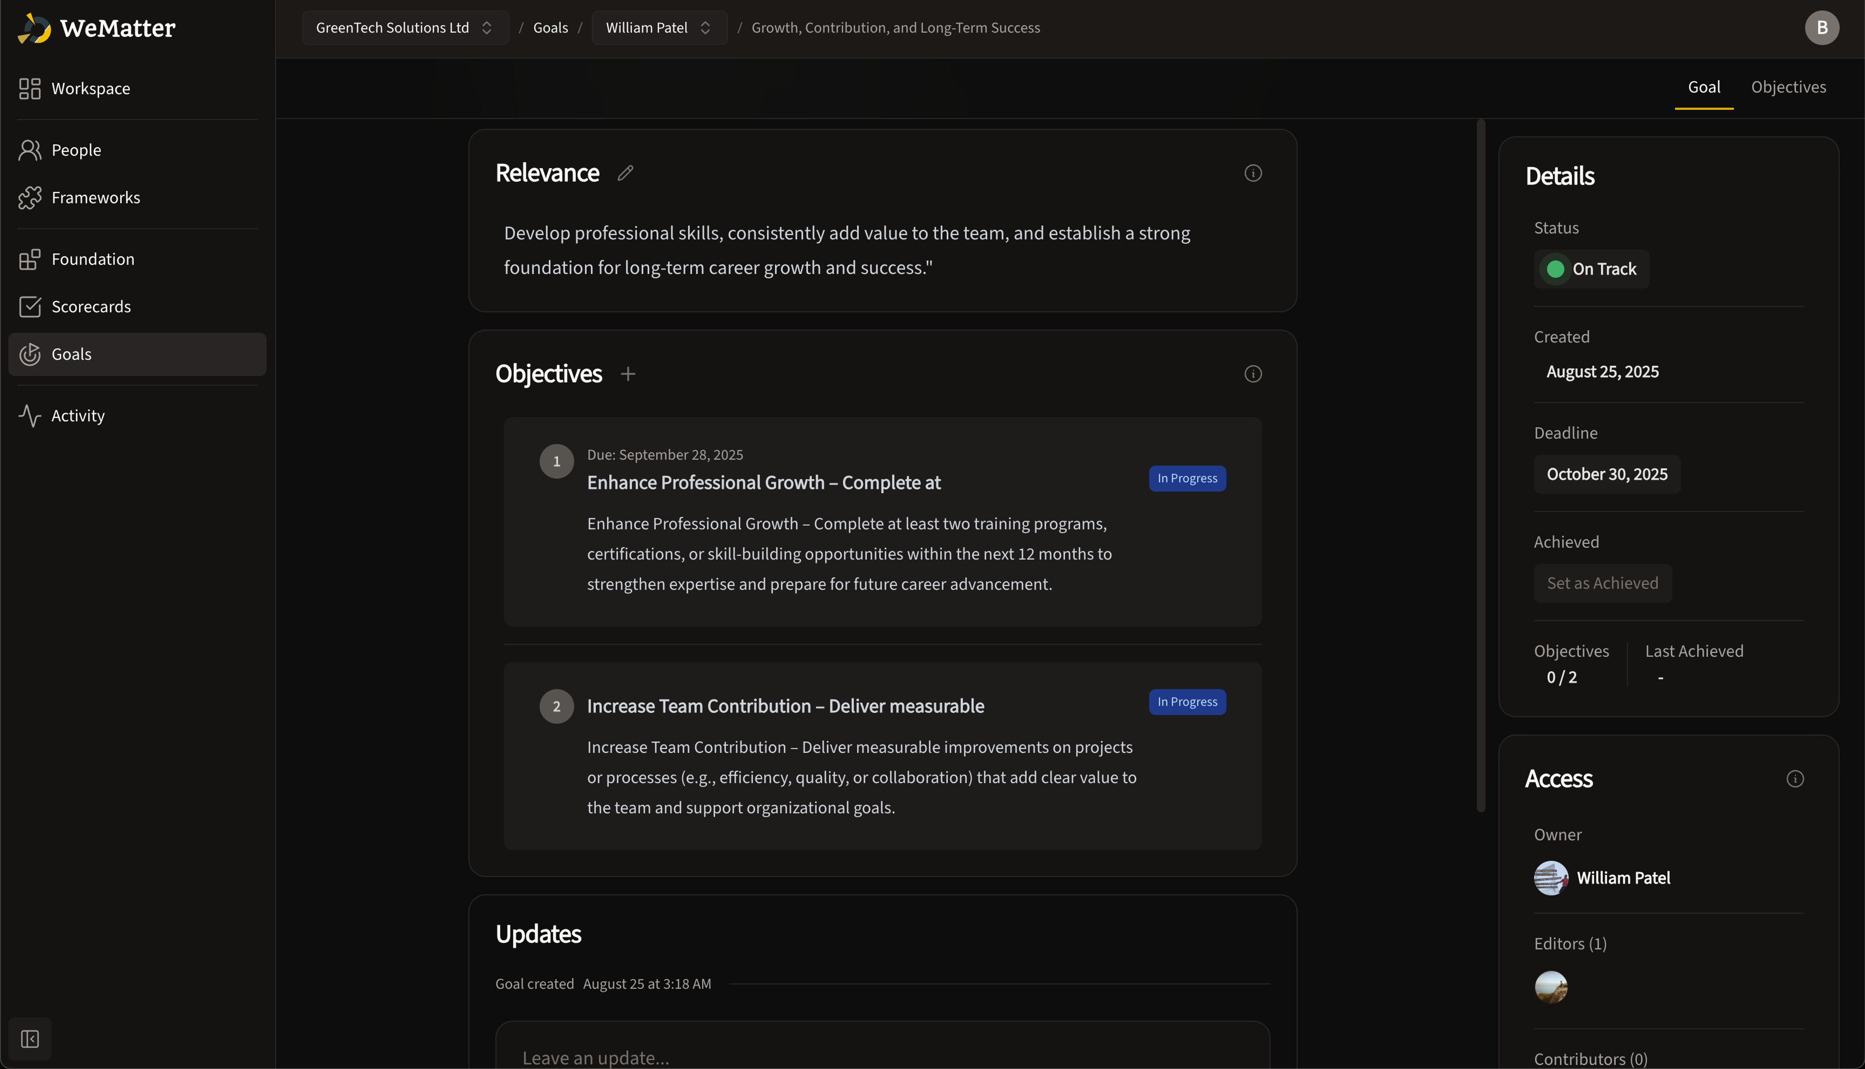Screen dimensions: 1865x1069
Task: Open the Enhance Professional Growth objective title
Action: click(x=763, y=482)
